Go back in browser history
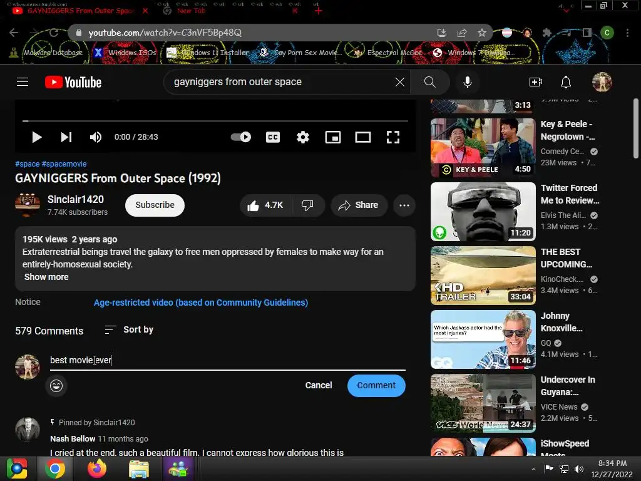The height and width of the screenshot is (481, 641). tap(14, 33)
